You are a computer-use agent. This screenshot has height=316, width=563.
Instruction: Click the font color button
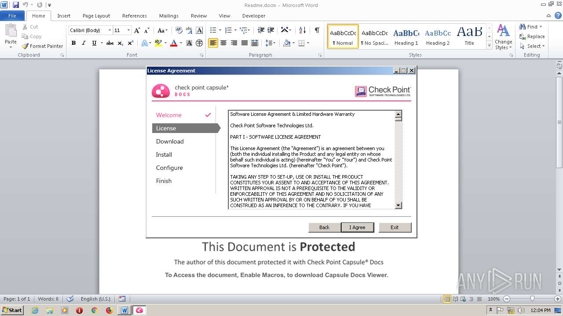point(174,43)
